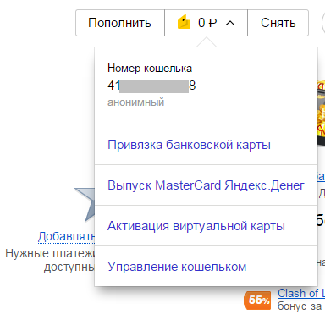The height and width of the screenshot is (331, 325).
Task: Click the game promo thumbnail with gold coins
Action: (321, 113)
